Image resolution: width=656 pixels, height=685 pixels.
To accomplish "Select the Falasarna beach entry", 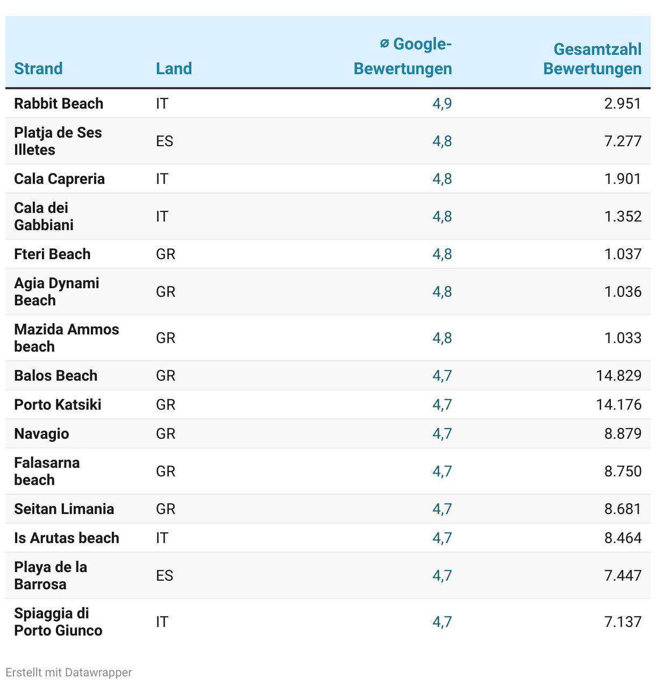I will (47, 471).
